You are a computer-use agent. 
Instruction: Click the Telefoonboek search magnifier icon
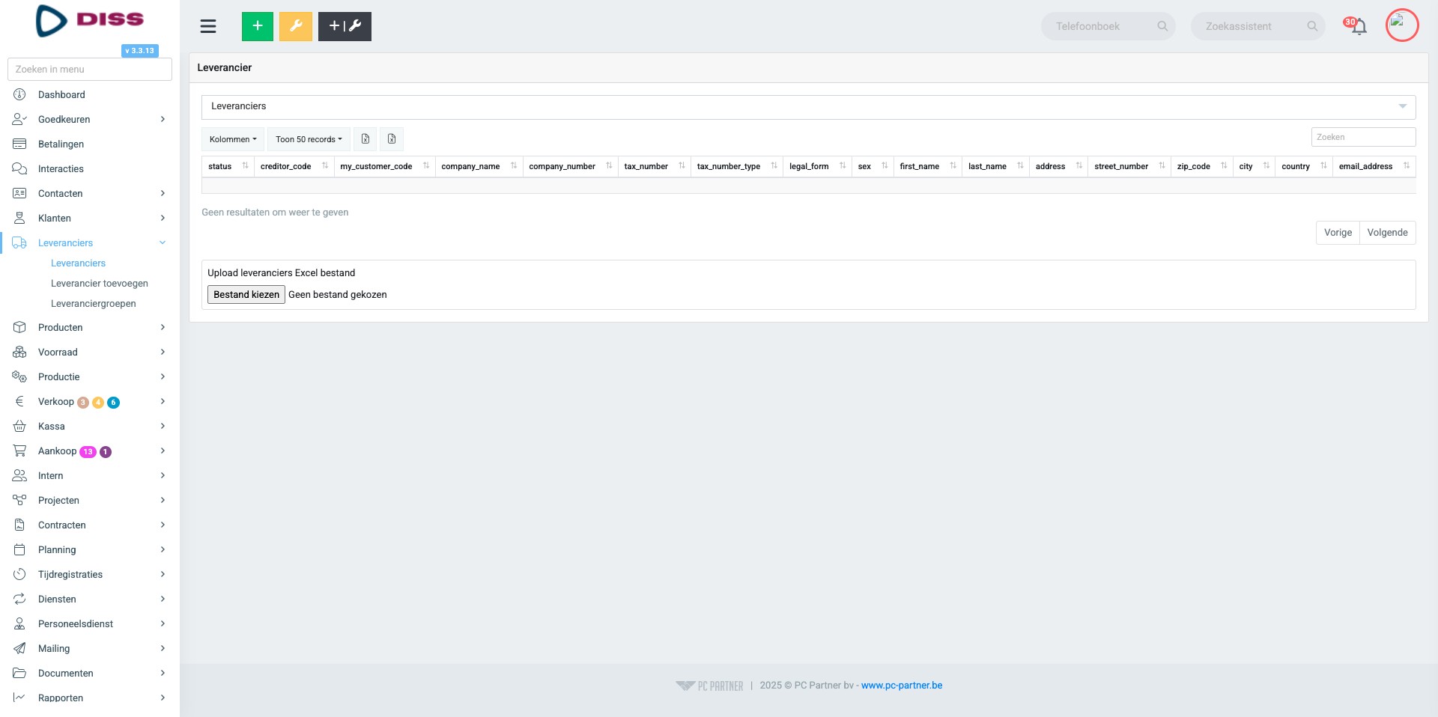coord(1162,26)
